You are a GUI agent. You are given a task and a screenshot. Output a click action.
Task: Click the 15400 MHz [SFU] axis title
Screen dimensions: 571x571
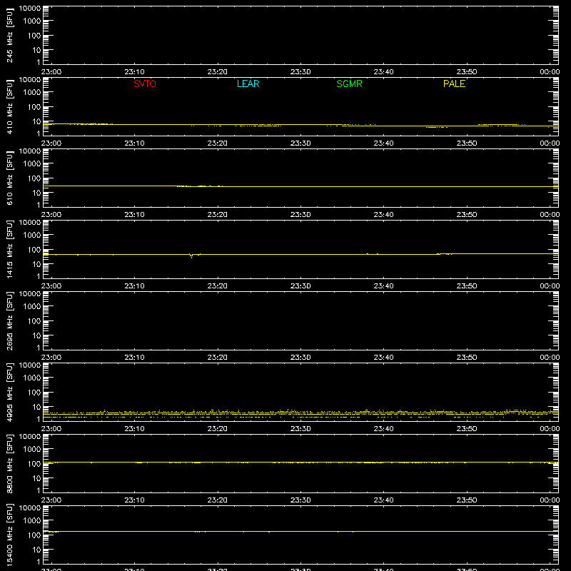click(x=9, y=535)
